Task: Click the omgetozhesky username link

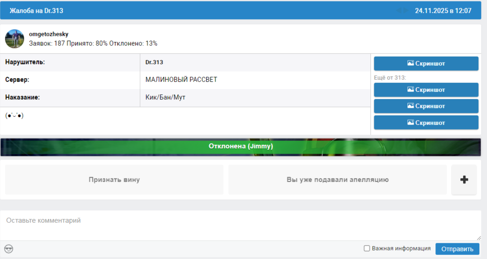Action: 48,34
